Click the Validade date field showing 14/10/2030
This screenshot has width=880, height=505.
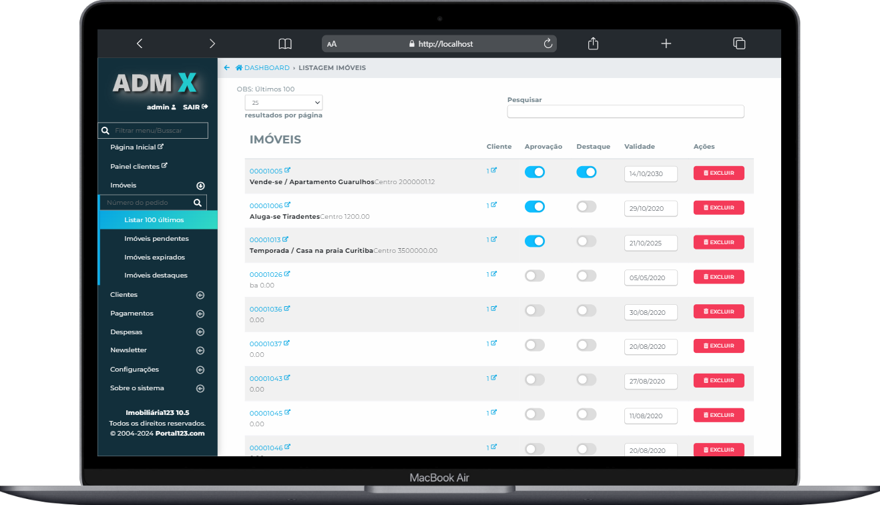click(x=650, y=173)
